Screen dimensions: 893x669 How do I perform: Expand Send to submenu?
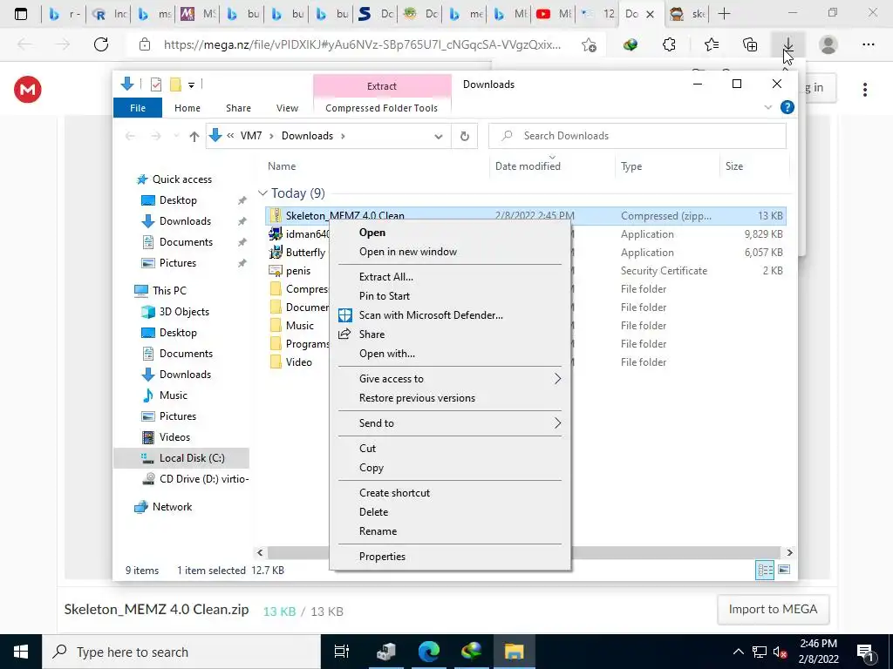449,423
